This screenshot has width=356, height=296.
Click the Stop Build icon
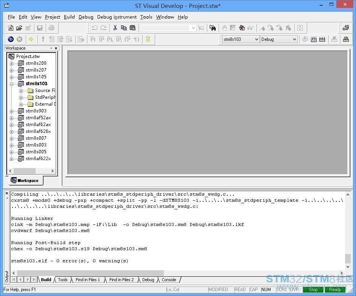[x=334, y=39]
